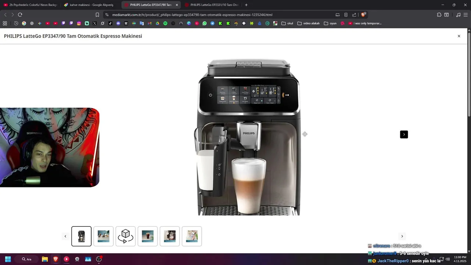Switch to the '2h Psychedelic Colorful Neon' tab

coord(30,5)
